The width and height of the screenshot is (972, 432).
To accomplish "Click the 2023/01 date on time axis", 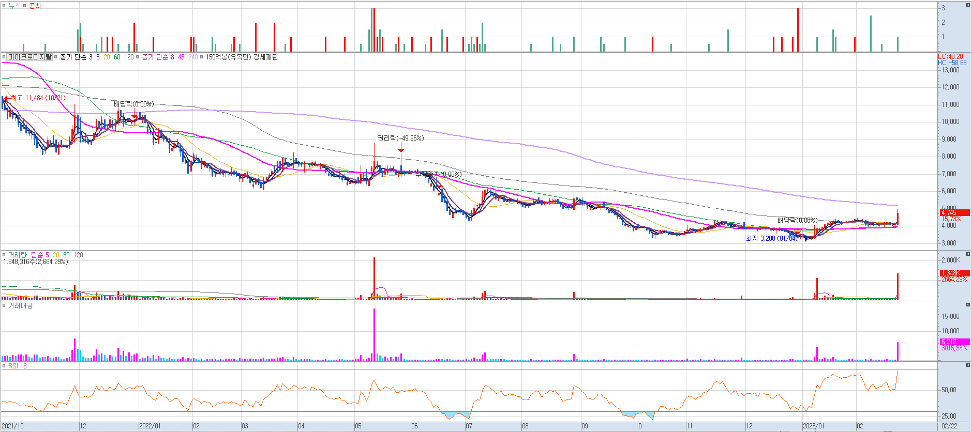I will click(814, 426).
